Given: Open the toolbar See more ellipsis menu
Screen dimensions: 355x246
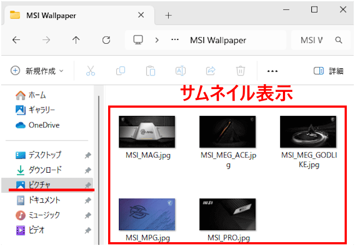Looking at the screenshot, I should coord(273,71).
